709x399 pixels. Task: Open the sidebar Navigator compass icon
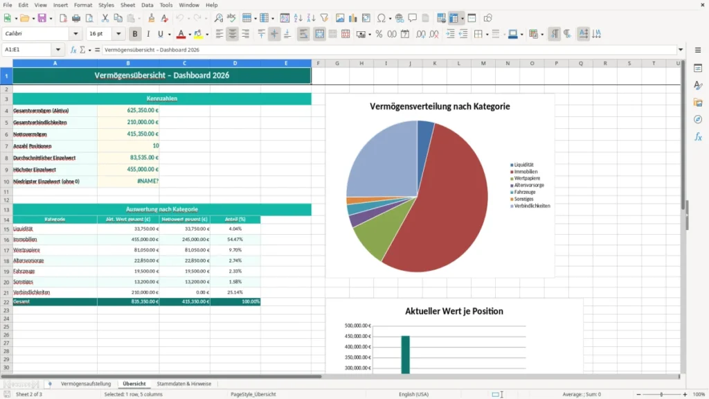tap(698, 119)
